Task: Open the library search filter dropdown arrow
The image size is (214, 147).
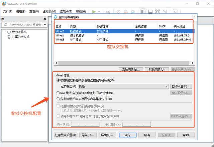Action: (45, 25)
